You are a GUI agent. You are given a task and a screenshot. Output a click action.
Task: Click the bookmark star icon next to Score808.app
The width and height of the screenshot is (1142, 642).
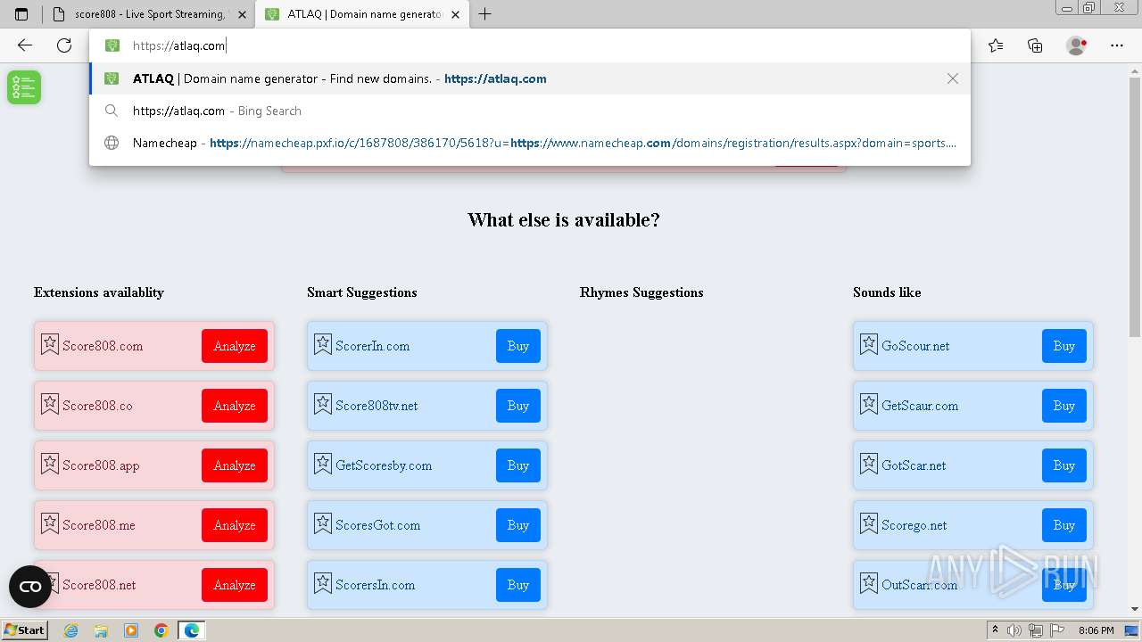(50, 464)
